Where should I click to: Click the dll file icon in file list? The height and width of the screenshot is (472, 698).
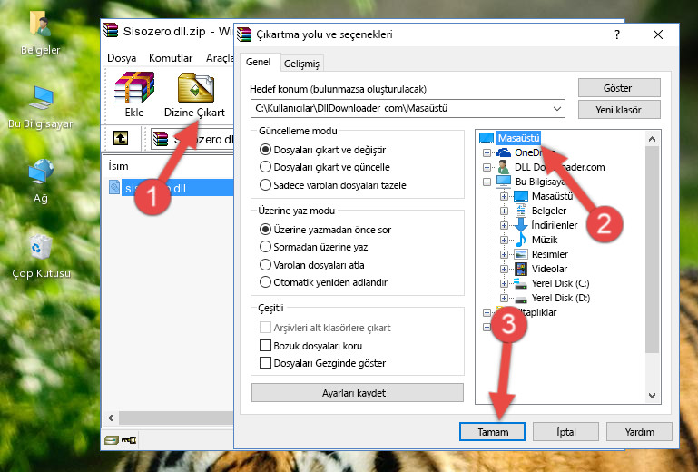coord(114,188)
